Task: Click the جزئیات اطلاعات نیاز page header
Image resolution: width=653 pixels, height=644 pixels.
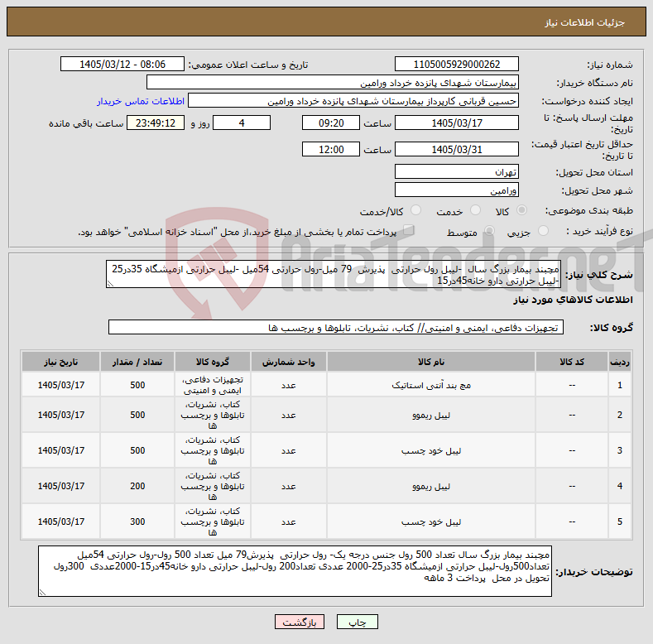Action: tap(584, 22)
